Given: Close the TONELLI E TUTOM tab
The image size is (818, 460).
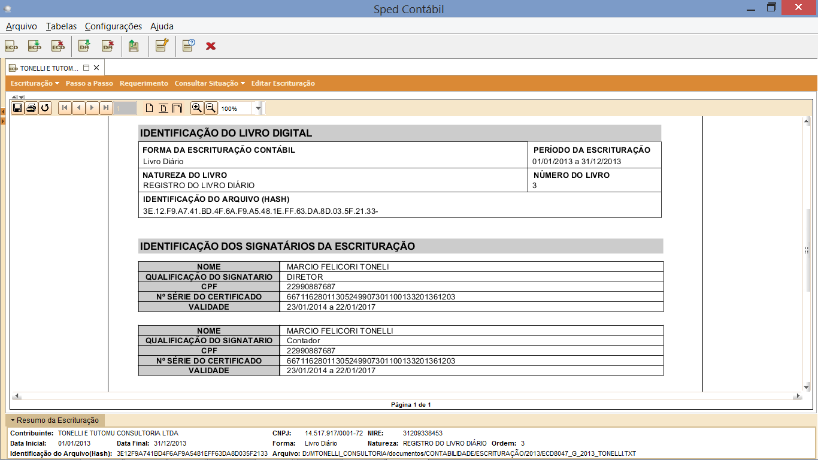Looking at the screenshot, I should (x=96, y=68).
